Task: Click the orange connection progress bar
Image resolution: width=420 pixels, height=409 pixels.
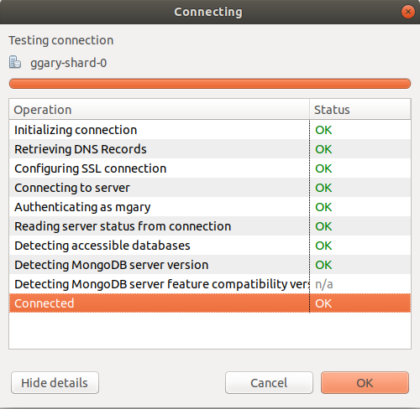Action: point(210,84)
